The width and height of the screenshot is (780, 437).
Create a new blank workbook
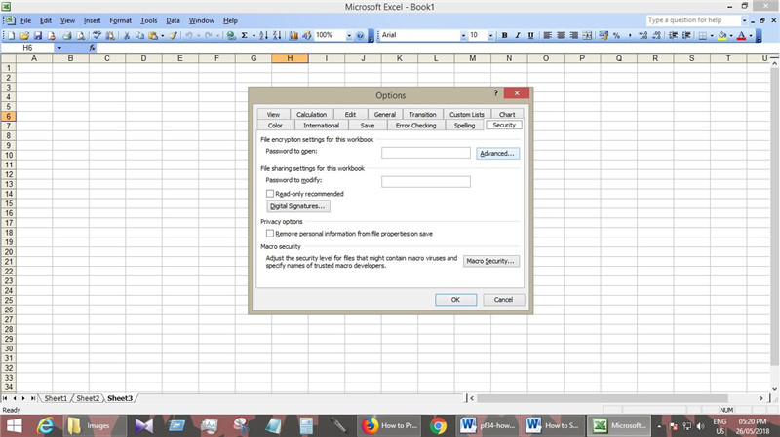(11, 35)
